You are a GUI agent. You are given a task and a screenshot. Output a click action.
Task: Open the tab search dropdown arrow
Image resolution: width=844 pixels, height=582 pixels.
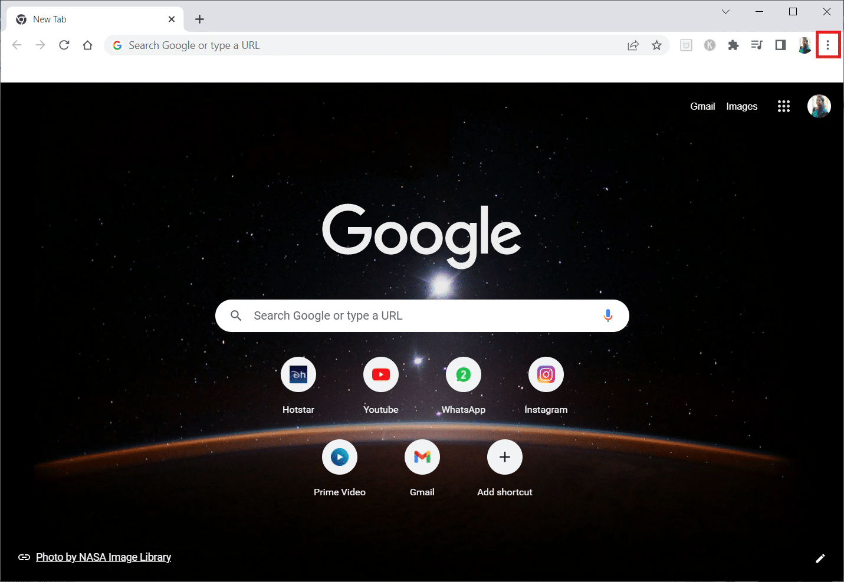click(725, 12)
